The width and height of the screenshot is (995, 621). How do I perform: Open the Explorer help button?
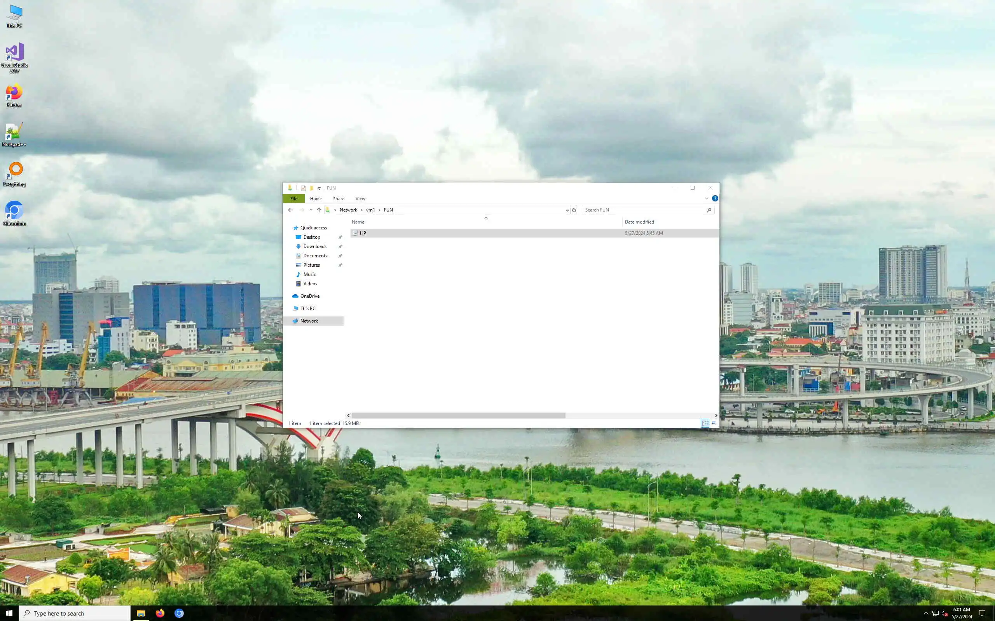click(715, 198)
